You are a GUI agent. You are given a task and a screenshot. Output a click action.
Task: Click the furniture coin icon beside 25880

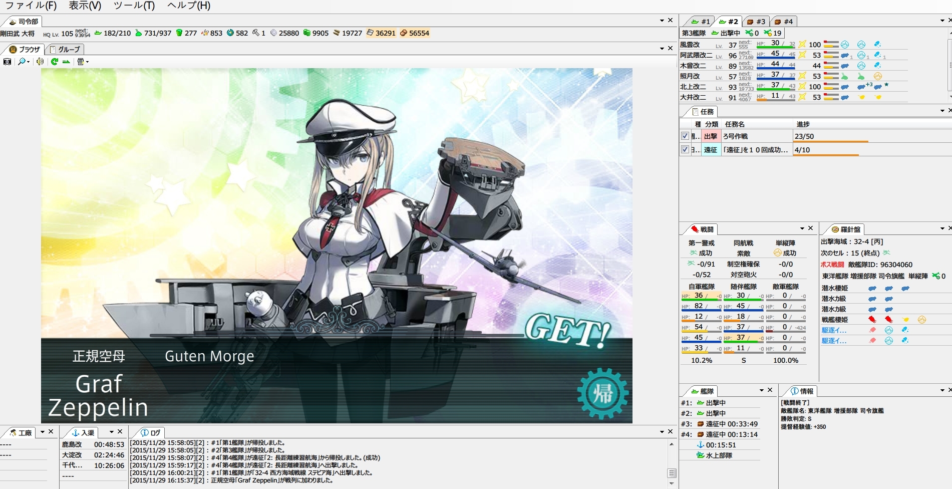pos(273,33)
